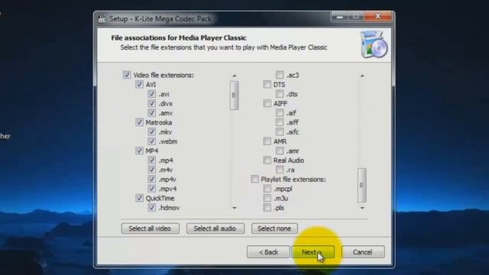Check the .m3u playlist checkbox
The height and width of the screenshot is (275, 489).
[267, 198]
